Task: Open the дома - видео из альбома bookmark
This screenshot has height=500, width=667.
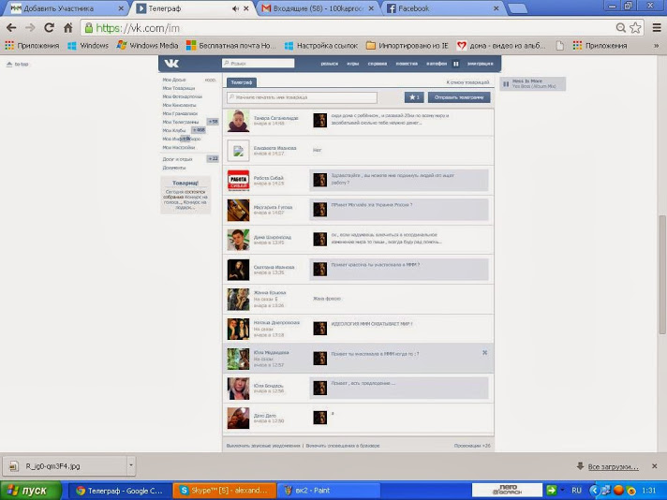Action: coord(501,46)
